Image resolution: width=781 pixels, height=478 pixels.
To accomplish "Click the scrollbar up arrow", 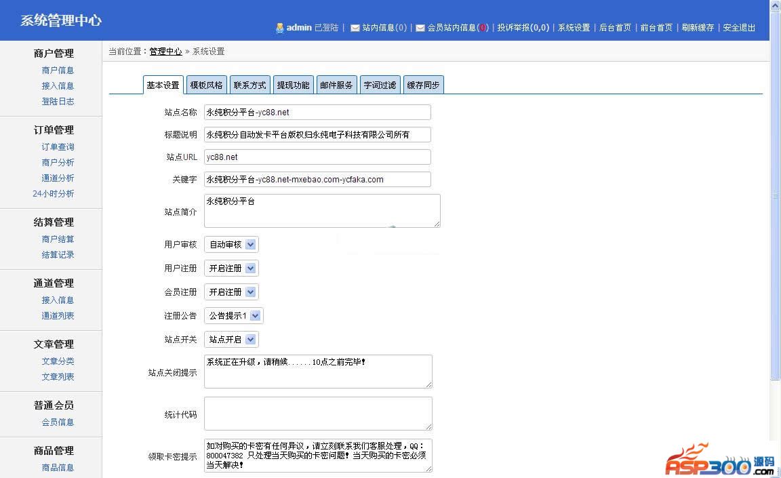I will (x=775, y=6).
